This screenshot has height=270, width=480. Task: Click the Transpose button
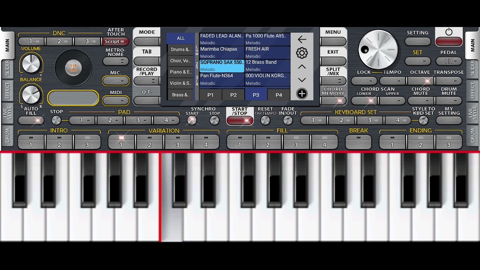449,81
